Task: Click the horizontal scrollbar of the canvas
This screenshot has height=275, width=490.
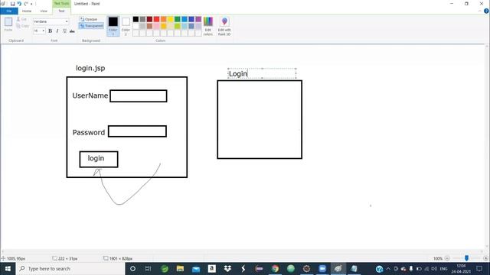Action: pyautogui.click(x=242, y=251)
